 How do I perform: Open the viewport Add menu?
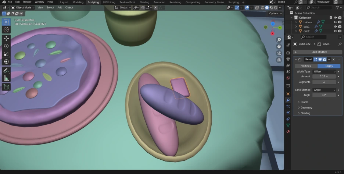coord(60,7)
